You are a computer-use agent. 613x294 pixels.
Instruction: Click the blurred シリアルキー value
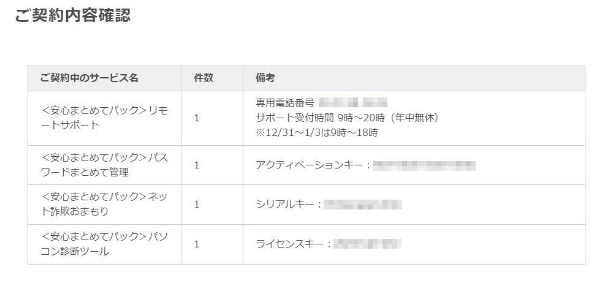363,205
